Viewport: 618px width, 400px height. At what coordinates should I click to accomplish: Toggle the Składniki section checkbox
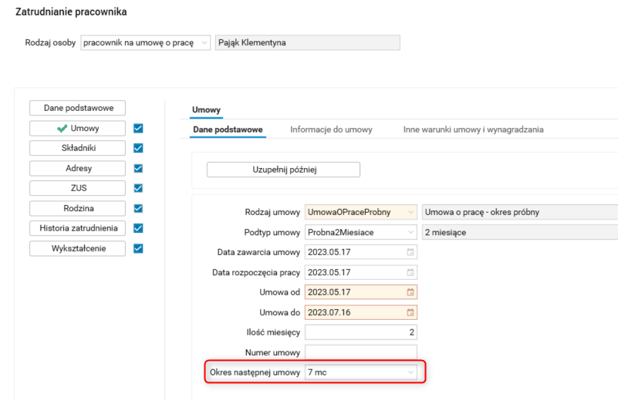pyautogui.click(x=138, y=148)
